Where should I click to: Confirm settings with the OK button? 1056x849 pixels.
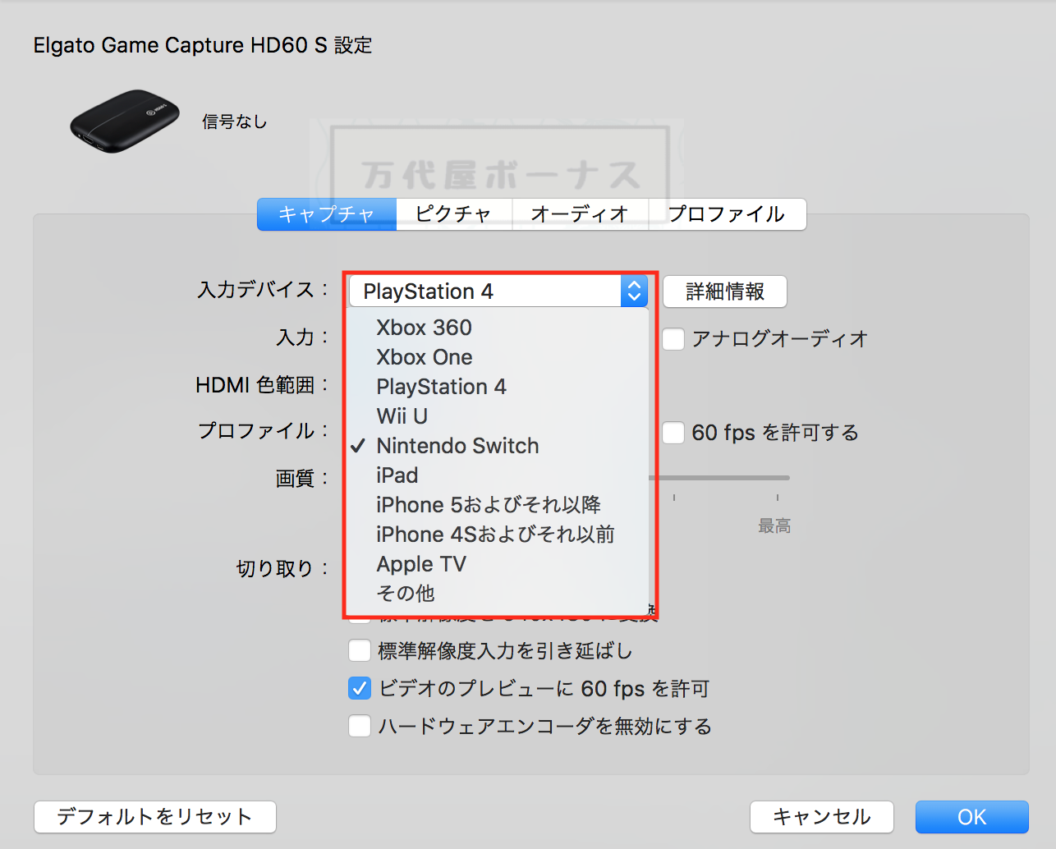click(972, 817)
